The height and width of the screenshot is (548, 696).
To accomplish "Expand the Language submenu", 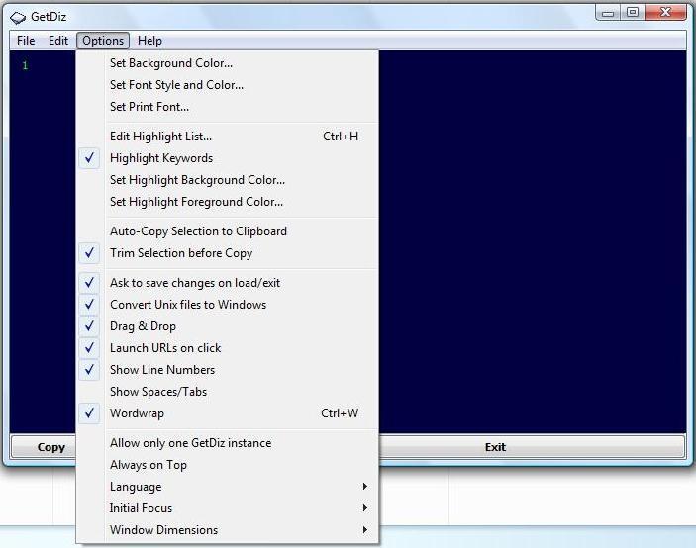I will pos(228,486).
